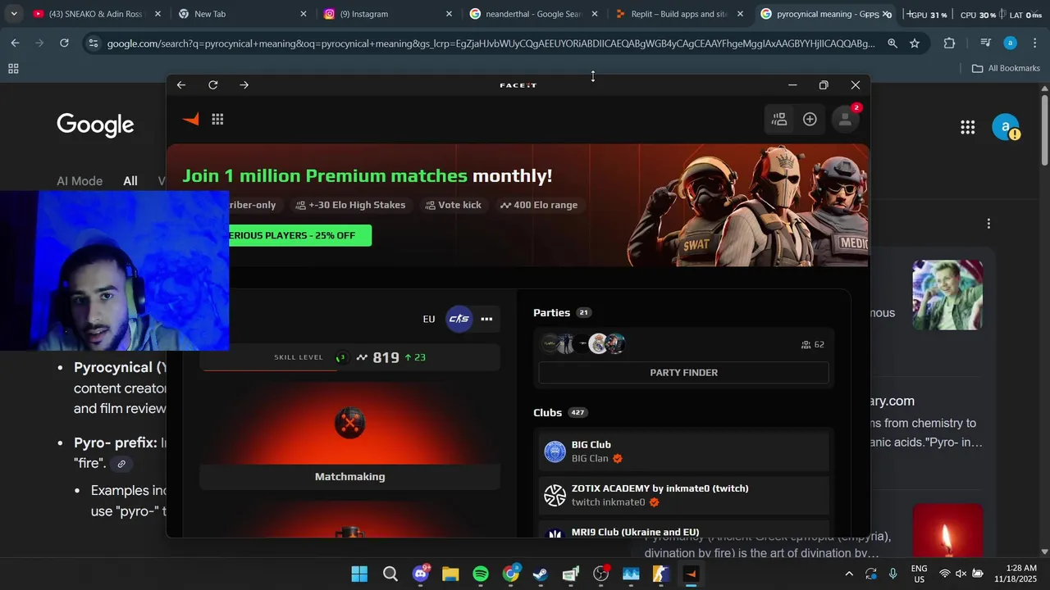Click the Matchmaking mode card
Image resolution: width=1050 pixels, height=590 pixels.
click(x=349, y=436)
